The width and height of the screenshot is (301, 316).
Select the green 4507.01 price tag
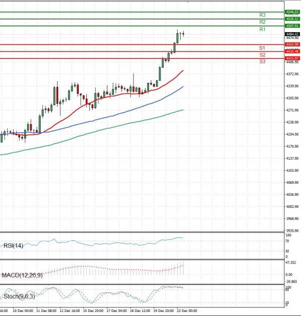click(x=292, y=26)
